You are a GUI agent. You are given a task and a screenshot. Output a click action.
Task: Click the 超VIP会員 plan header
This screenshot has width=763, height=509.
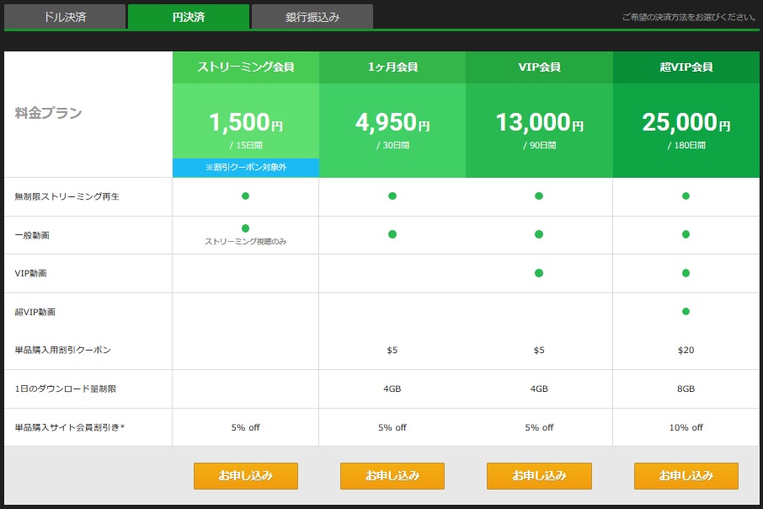coord(686,67)
